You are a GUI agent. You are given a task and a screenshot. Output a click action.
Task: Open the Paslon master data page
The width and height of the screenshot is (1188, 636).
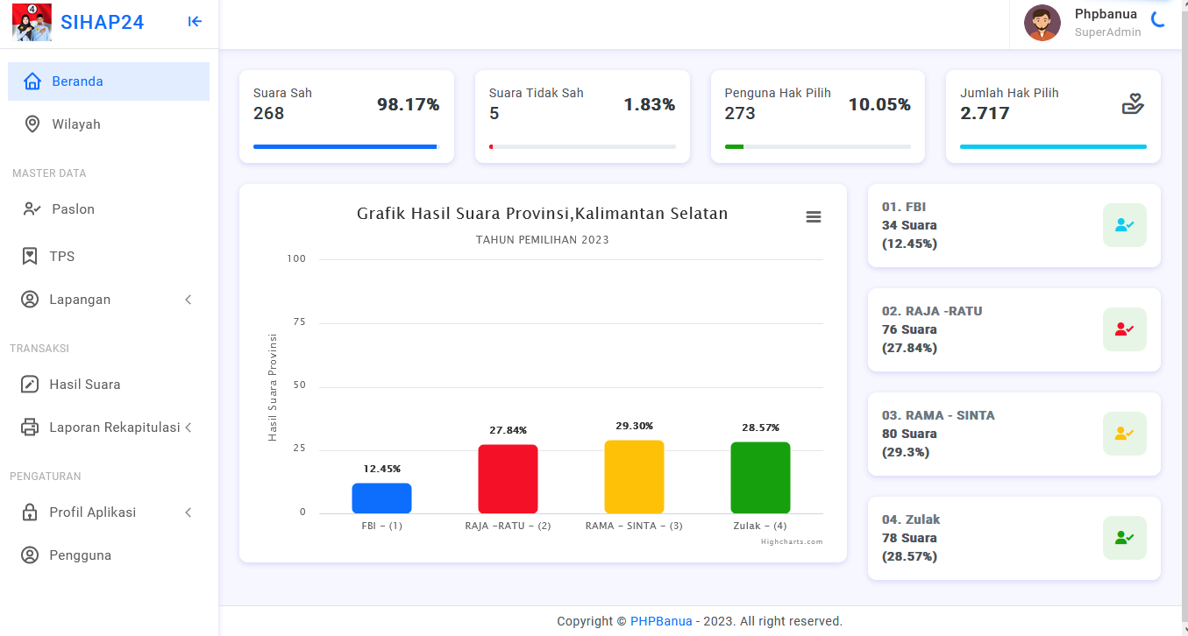pyautogui.click(x=73, y=209)
